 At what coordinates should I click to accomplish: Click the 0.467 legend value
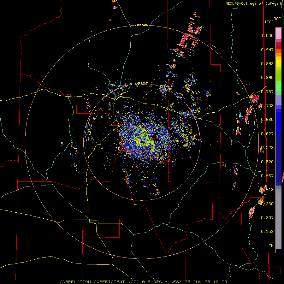point(267,176)
